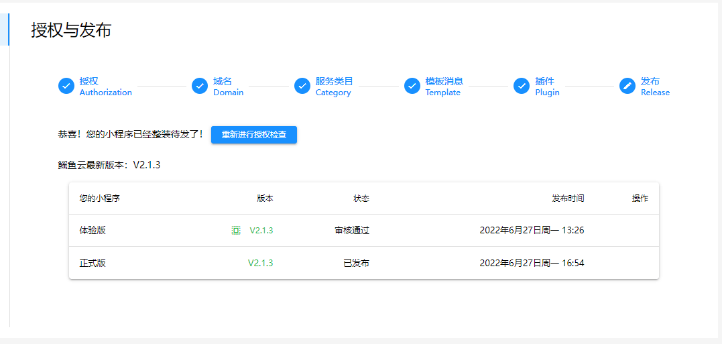Click the check icon next to 服务类目
Image resolution: width=722 pixels, height=344 pixels.
click(302, 87)
